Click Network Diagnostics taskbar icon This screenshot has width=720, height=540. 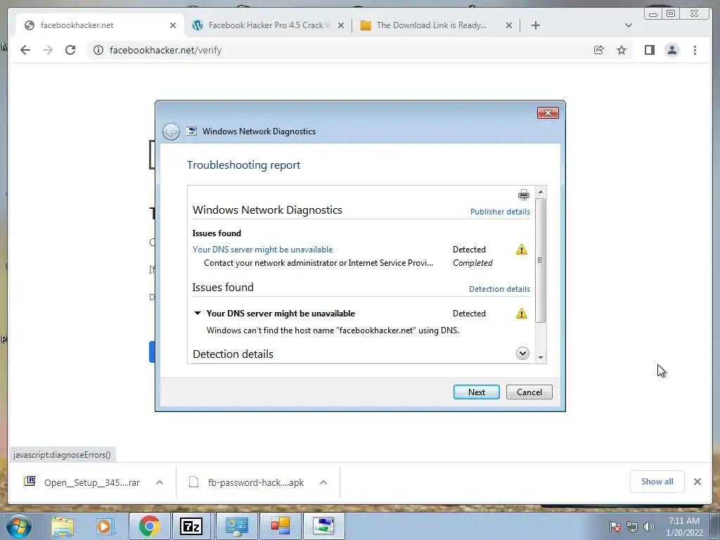323,526
